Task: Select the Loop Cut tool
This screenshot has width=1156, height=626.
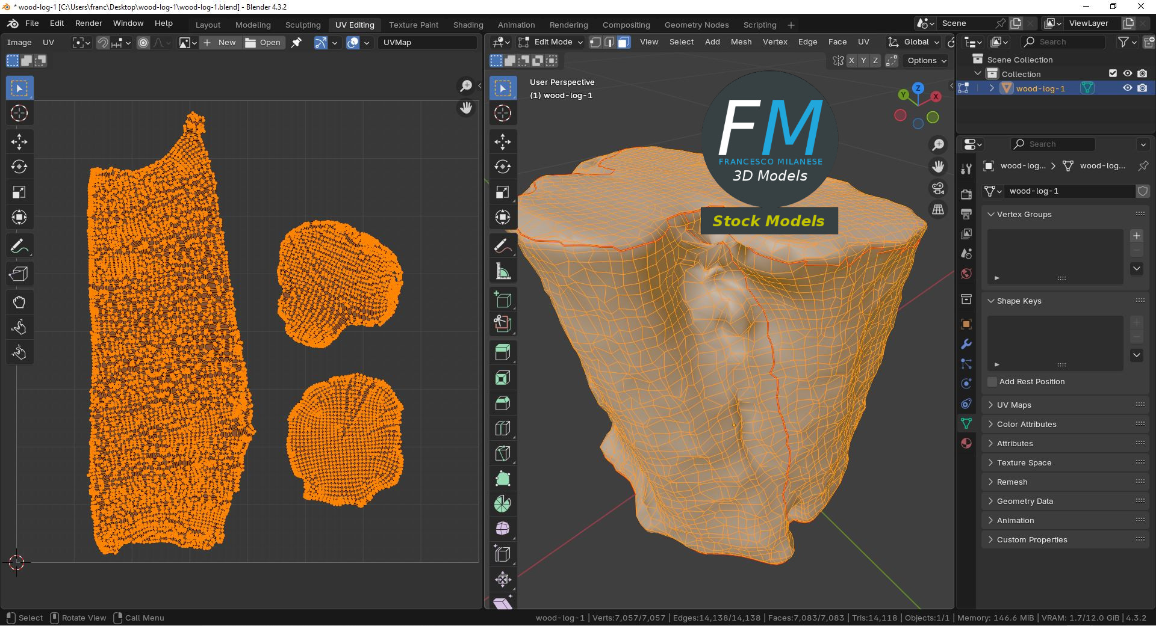Action: click(x=502, y=429)
